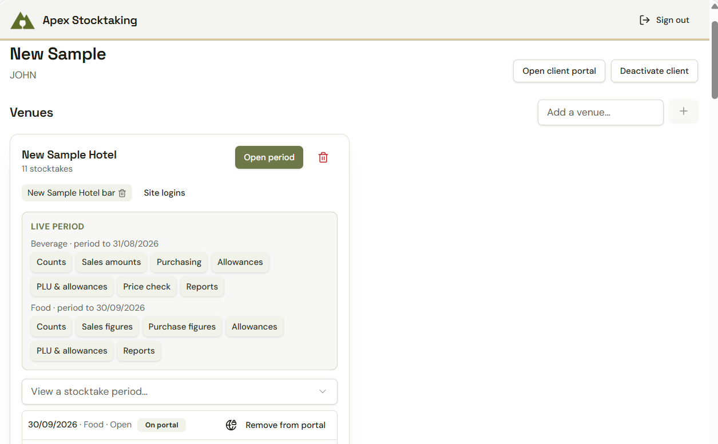
Task: Open Beverage PLU & allowances
Action: [x=72, y=287]
